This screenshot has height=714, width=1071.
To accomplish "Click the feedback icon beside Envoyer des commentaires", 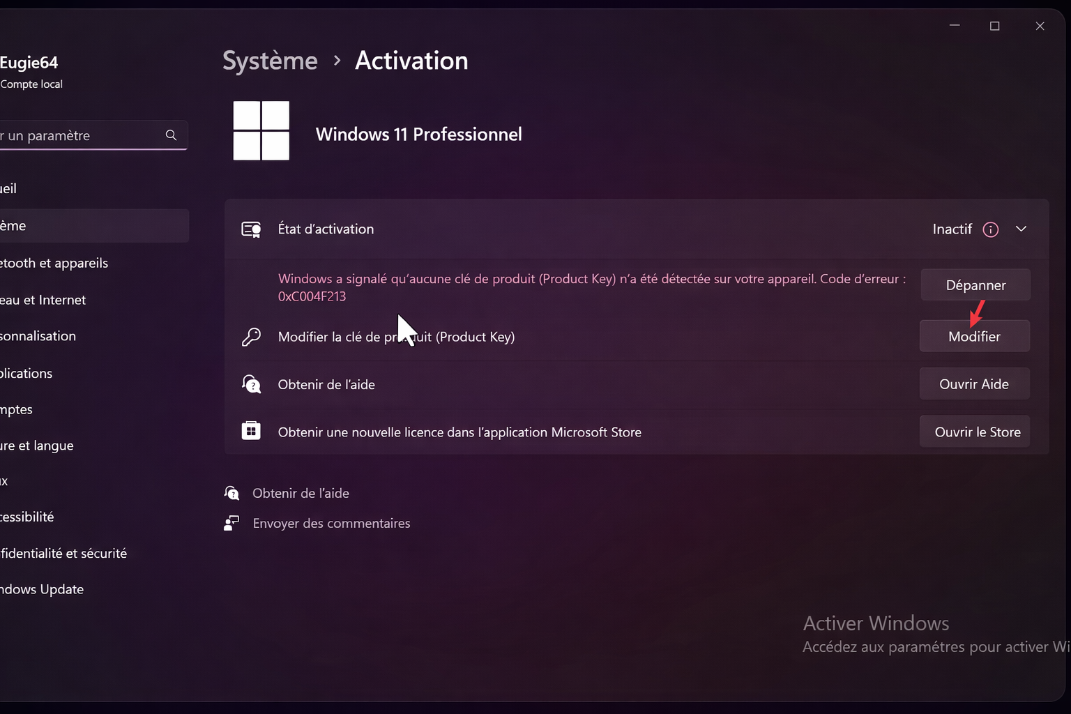I will (231, 523).
